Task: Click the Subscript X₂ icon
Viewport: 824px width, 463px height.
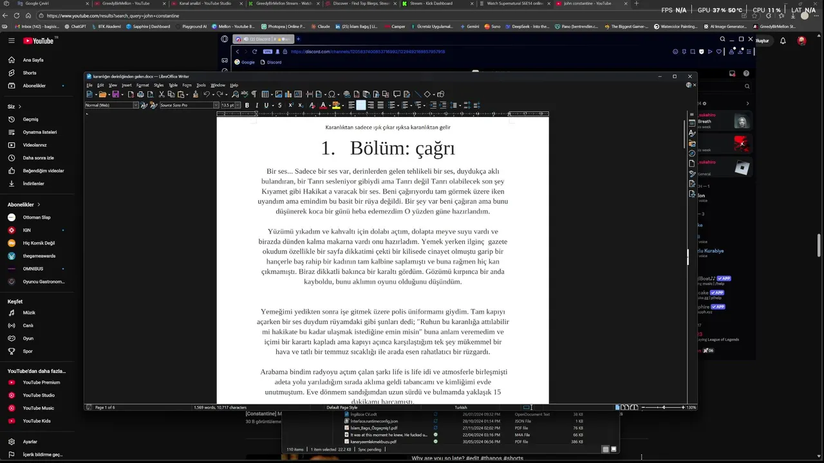Action: pyautogui.click(x=301, y=105)
